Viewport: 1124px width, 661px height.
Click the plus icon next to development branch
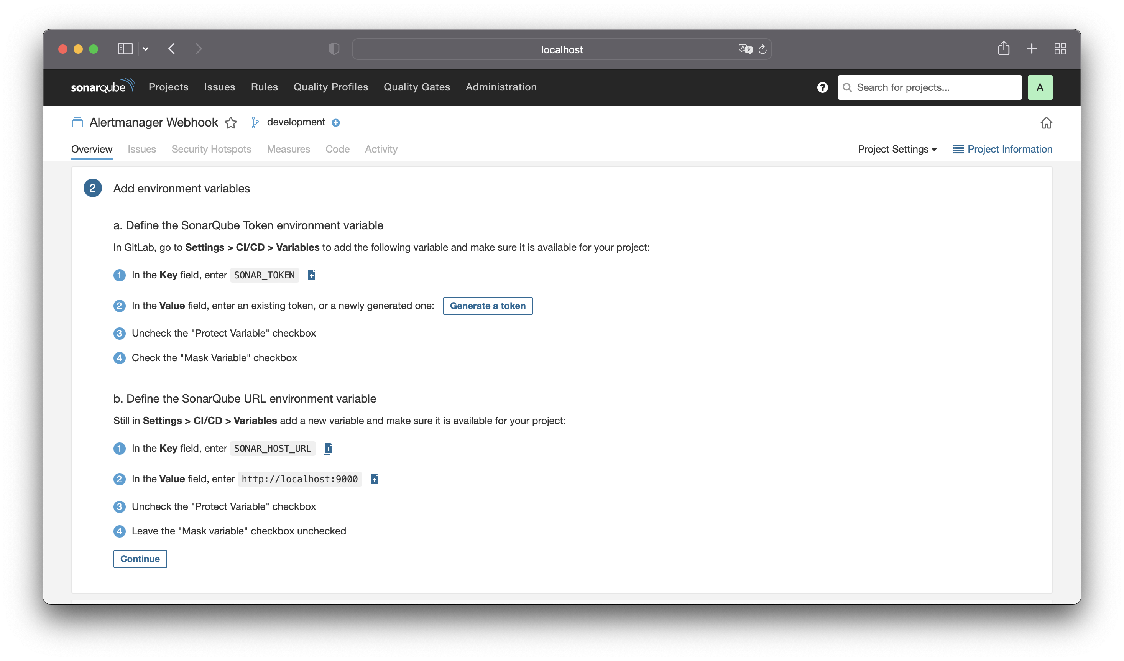[x=336, y=123]
